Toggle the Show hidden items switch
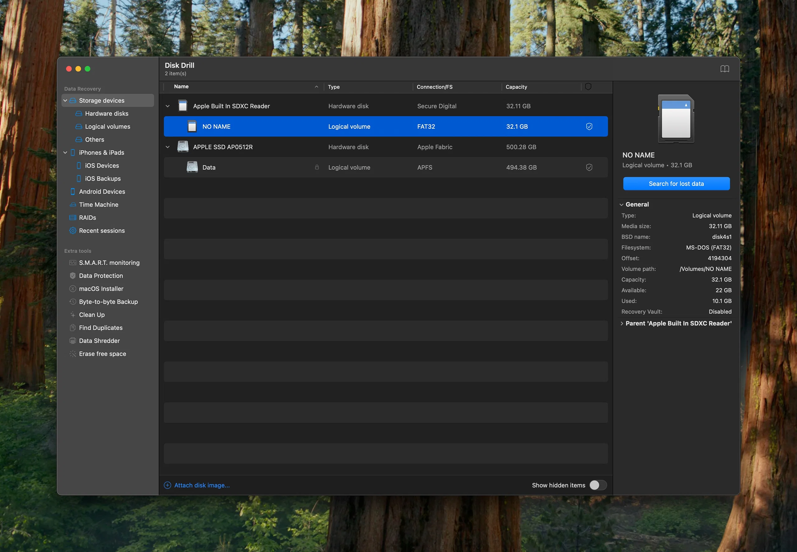 point(596,485)
